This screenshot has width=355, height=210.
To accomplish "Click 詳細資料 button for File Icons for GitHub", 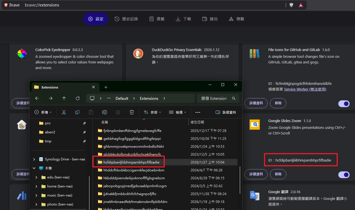I will click(256, 103).
